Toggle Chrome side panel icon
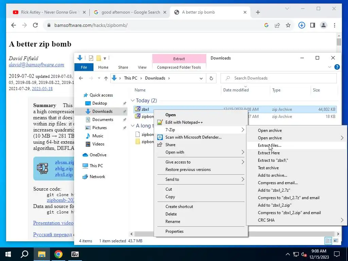Image resolution: width=348 pixels, height=261 pixels. pos(313,25)
